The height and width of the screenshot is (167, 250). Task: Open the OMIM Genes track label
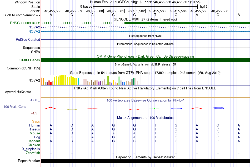click(x=29, y=60)
